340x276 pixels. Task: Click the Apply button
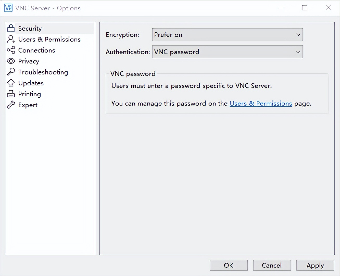click(315, 265)
